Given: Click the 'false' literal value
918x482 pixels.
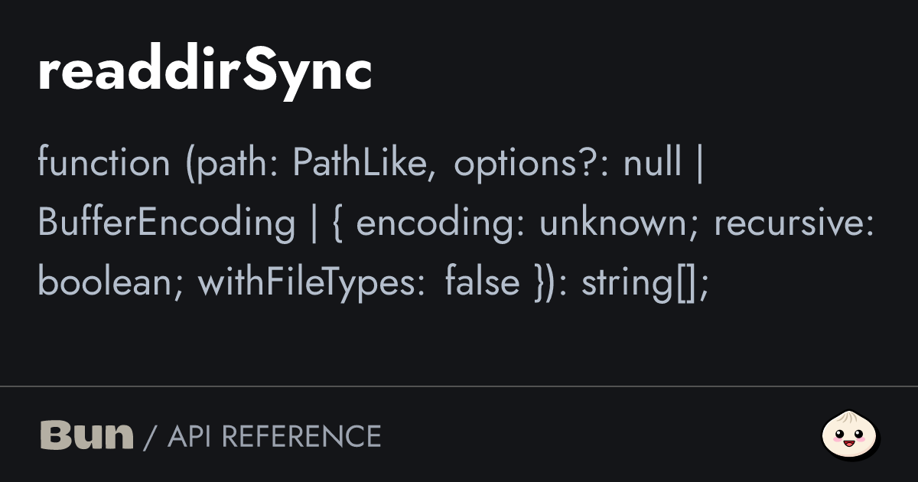Looking at the screenshot, I should [x=481, y=282].
